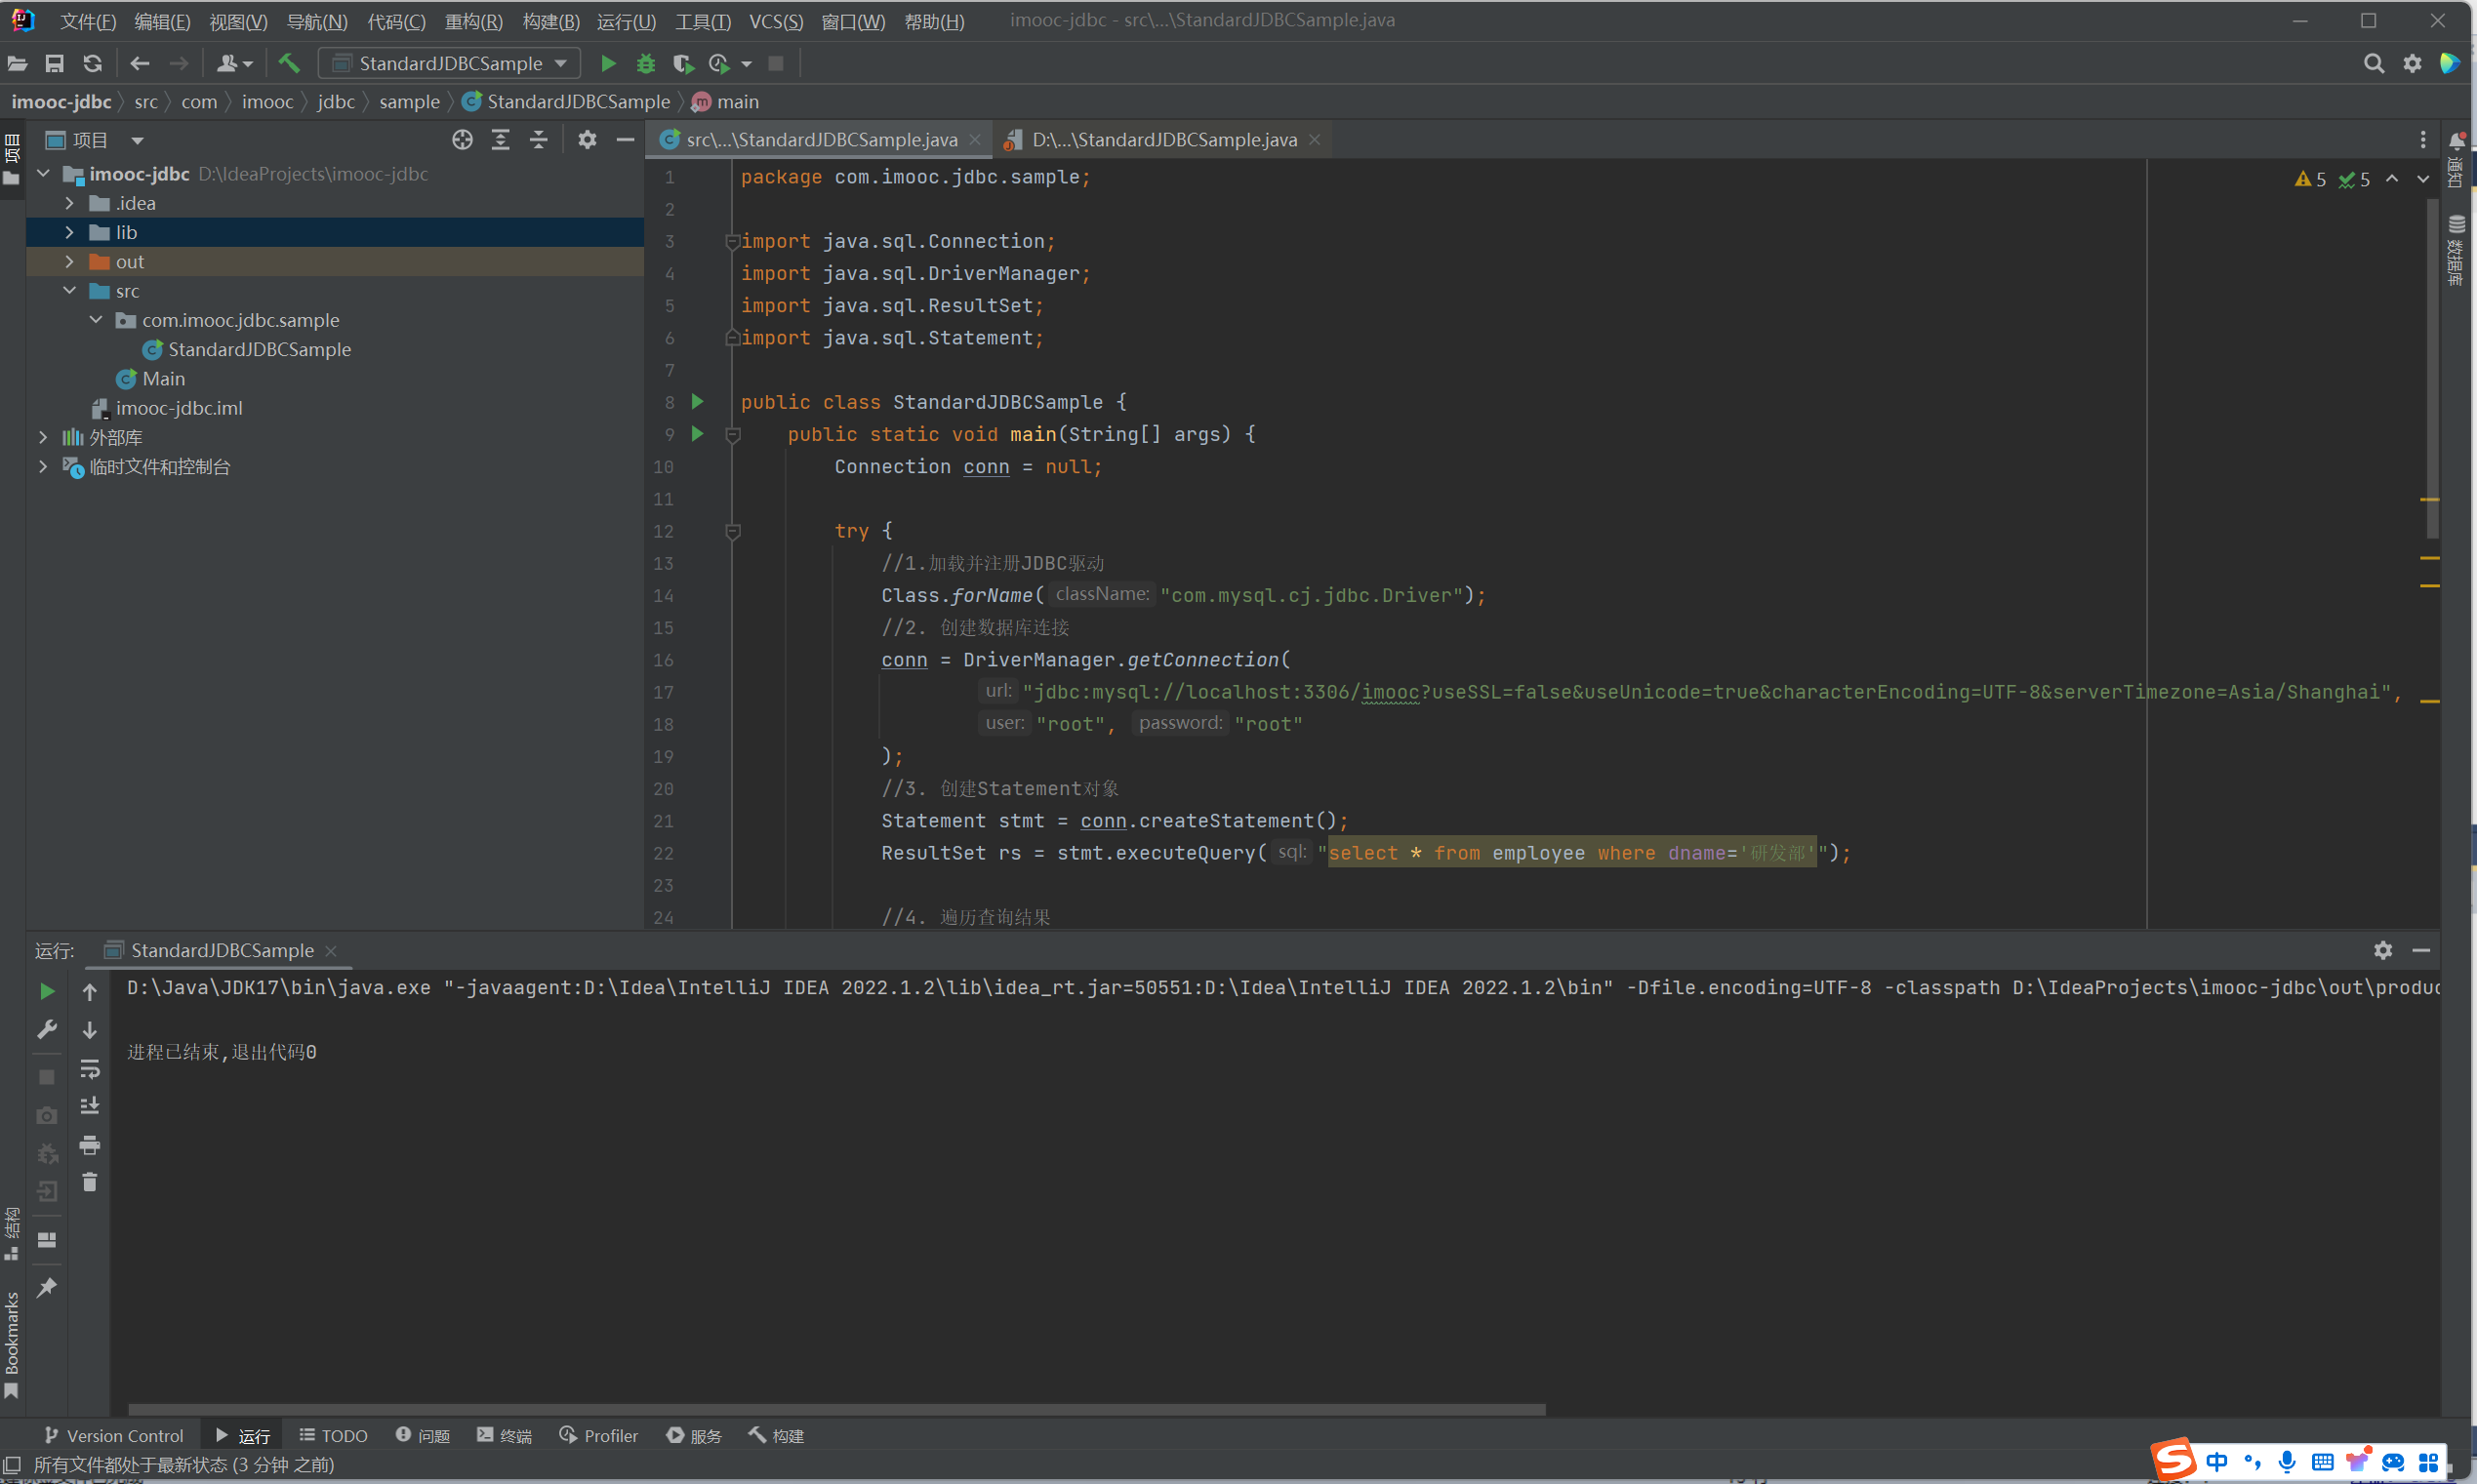The image size is (2477, 1484).
Task: Open editor tabs more-options vertical dots
Action: tap(2422, 140)
